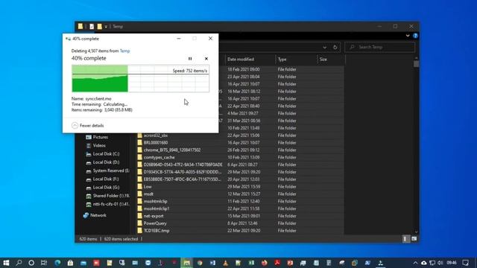Select the TCD1EBC.tmp folder

point(157,231)
